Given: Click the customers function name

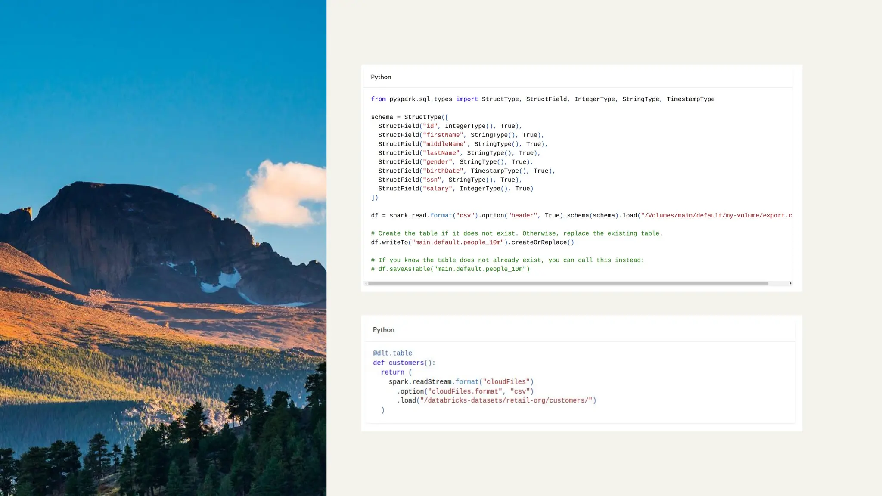Looking at the screenshot, I should [406, 363].
